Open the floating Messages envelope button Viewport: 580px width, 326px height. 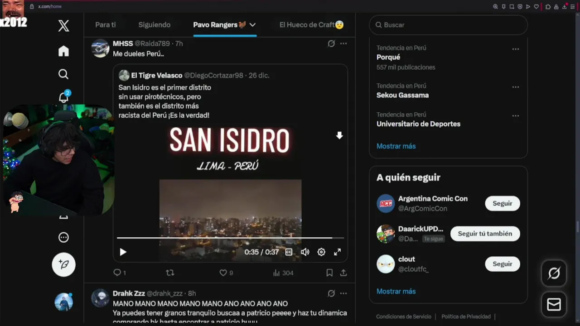(x=554, y=304)
